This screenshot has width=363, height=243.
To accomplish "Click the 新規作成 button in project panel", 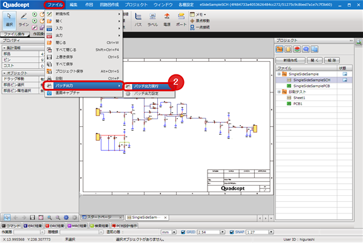I will [x=290, y=60].
